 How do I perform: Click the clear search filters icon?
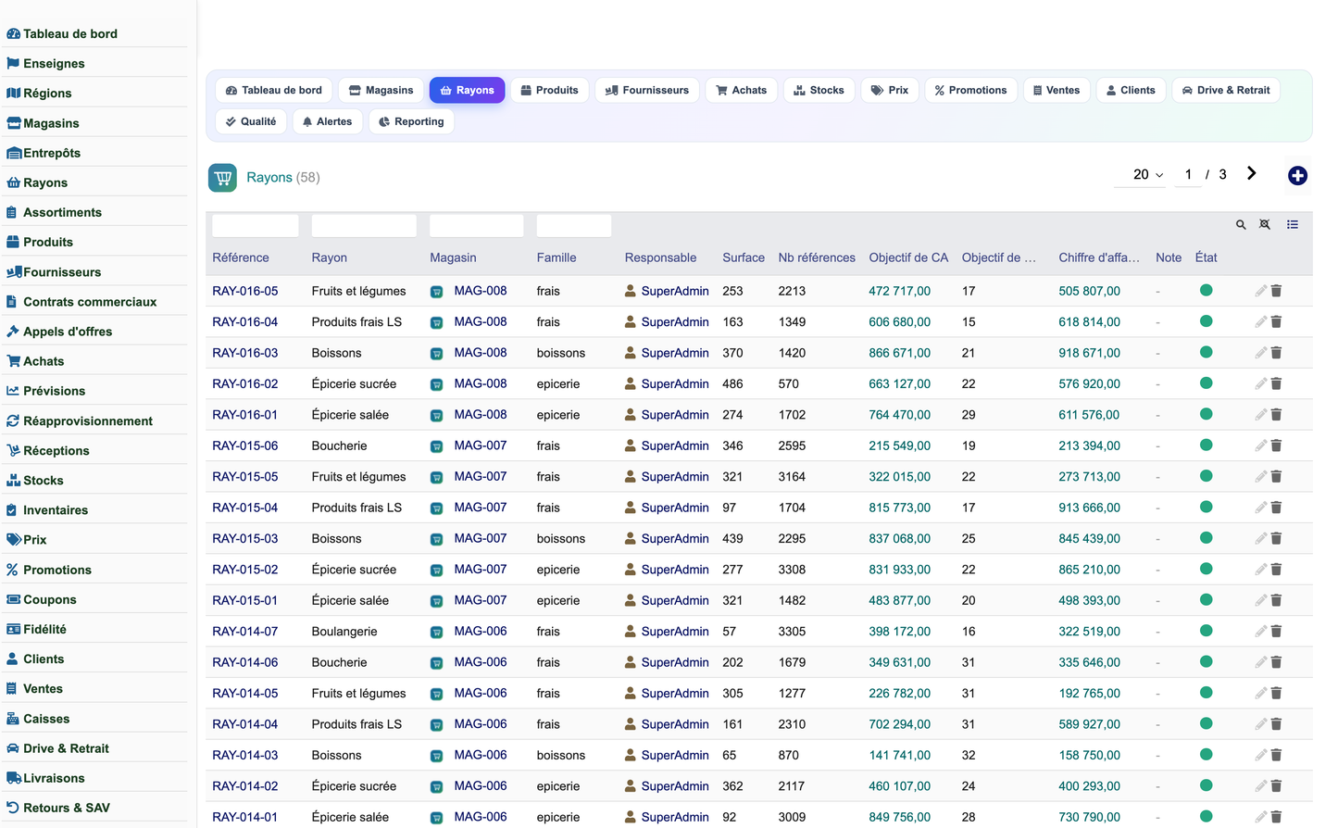[x=1265, y=225]
